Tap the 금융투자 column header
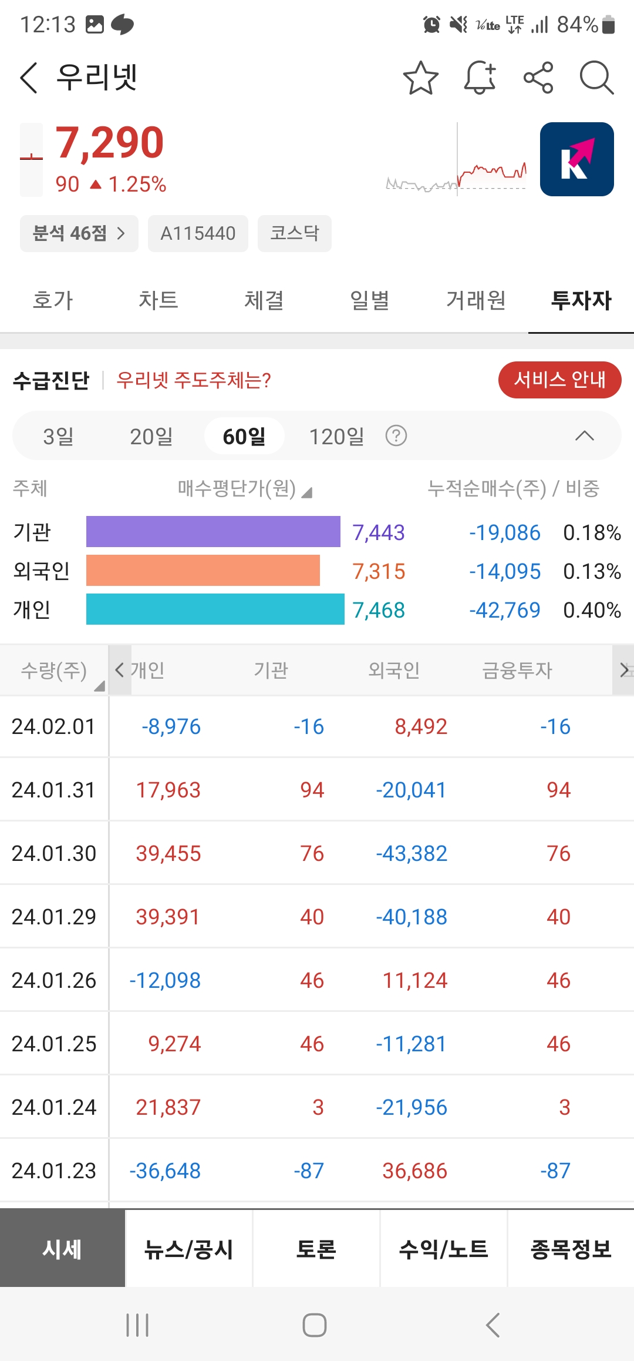The height and width of the screenshot is (1361, 634). click(x=517, y=670)
